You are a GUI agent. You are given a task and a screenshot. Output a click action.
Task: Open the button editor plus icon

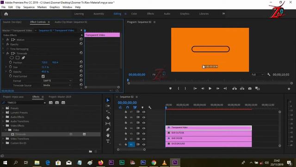click(x=289, y=89)
